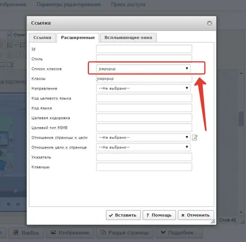Click the dialog resize grip icon
Viewport: 246px width, 242px height.
coord(213,222)
